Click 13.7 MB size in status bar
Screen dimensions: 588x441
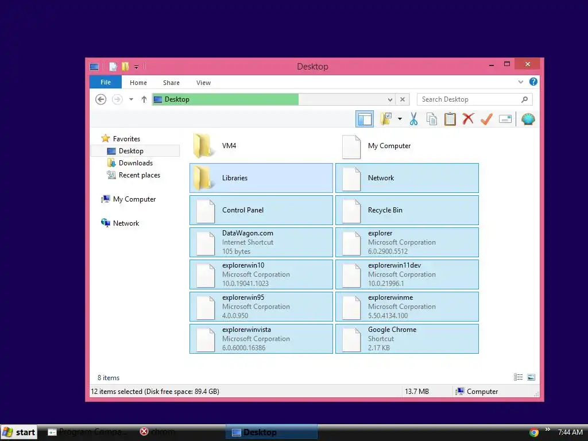click(x=417, y=392)
